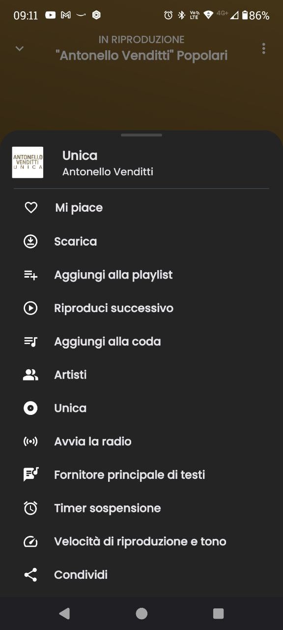Tap the bottom sheet drag handle
Viewport: 283px width, 630px height.
[141, 135]
